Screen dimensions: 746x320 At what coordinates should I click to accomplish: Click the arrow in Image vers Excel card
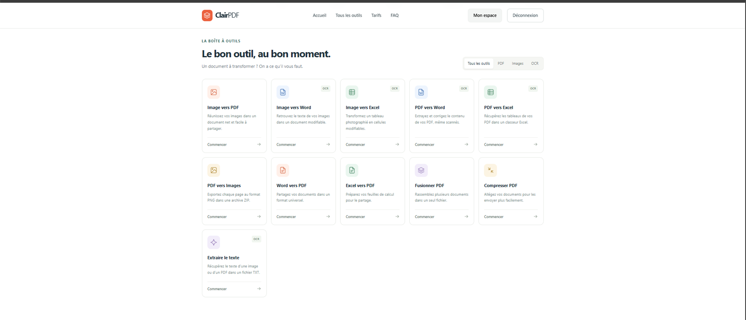[397, 144]
